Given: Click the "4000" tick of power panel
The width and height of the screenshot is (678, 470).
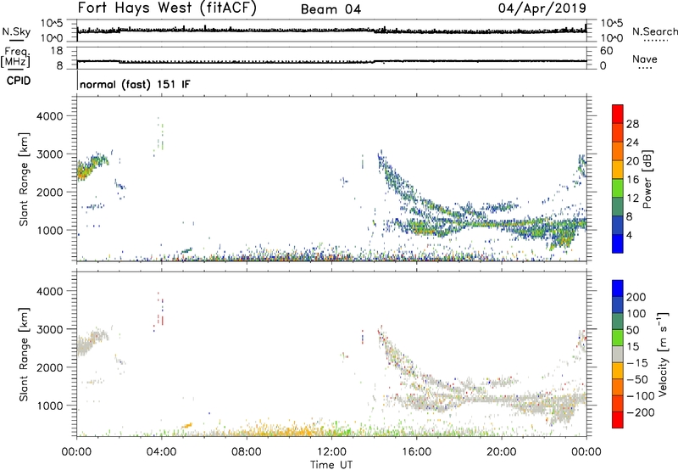Looking at the screenshot, I should pyautogui.click(x=50, y=116).
